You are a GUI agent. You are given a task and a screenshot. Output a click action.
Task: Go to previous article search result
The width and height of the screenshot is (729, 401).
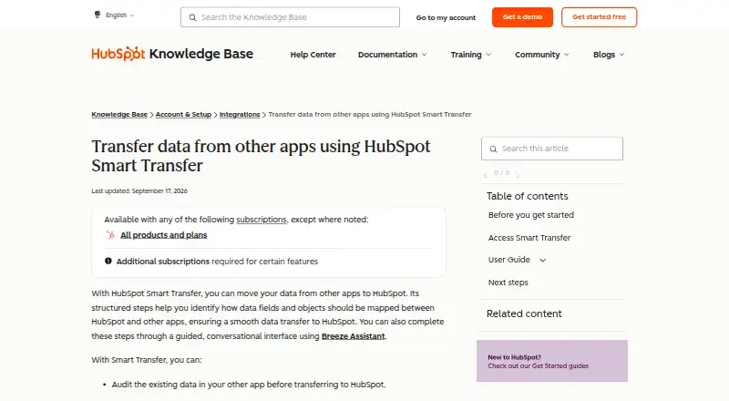coord(486,175)
